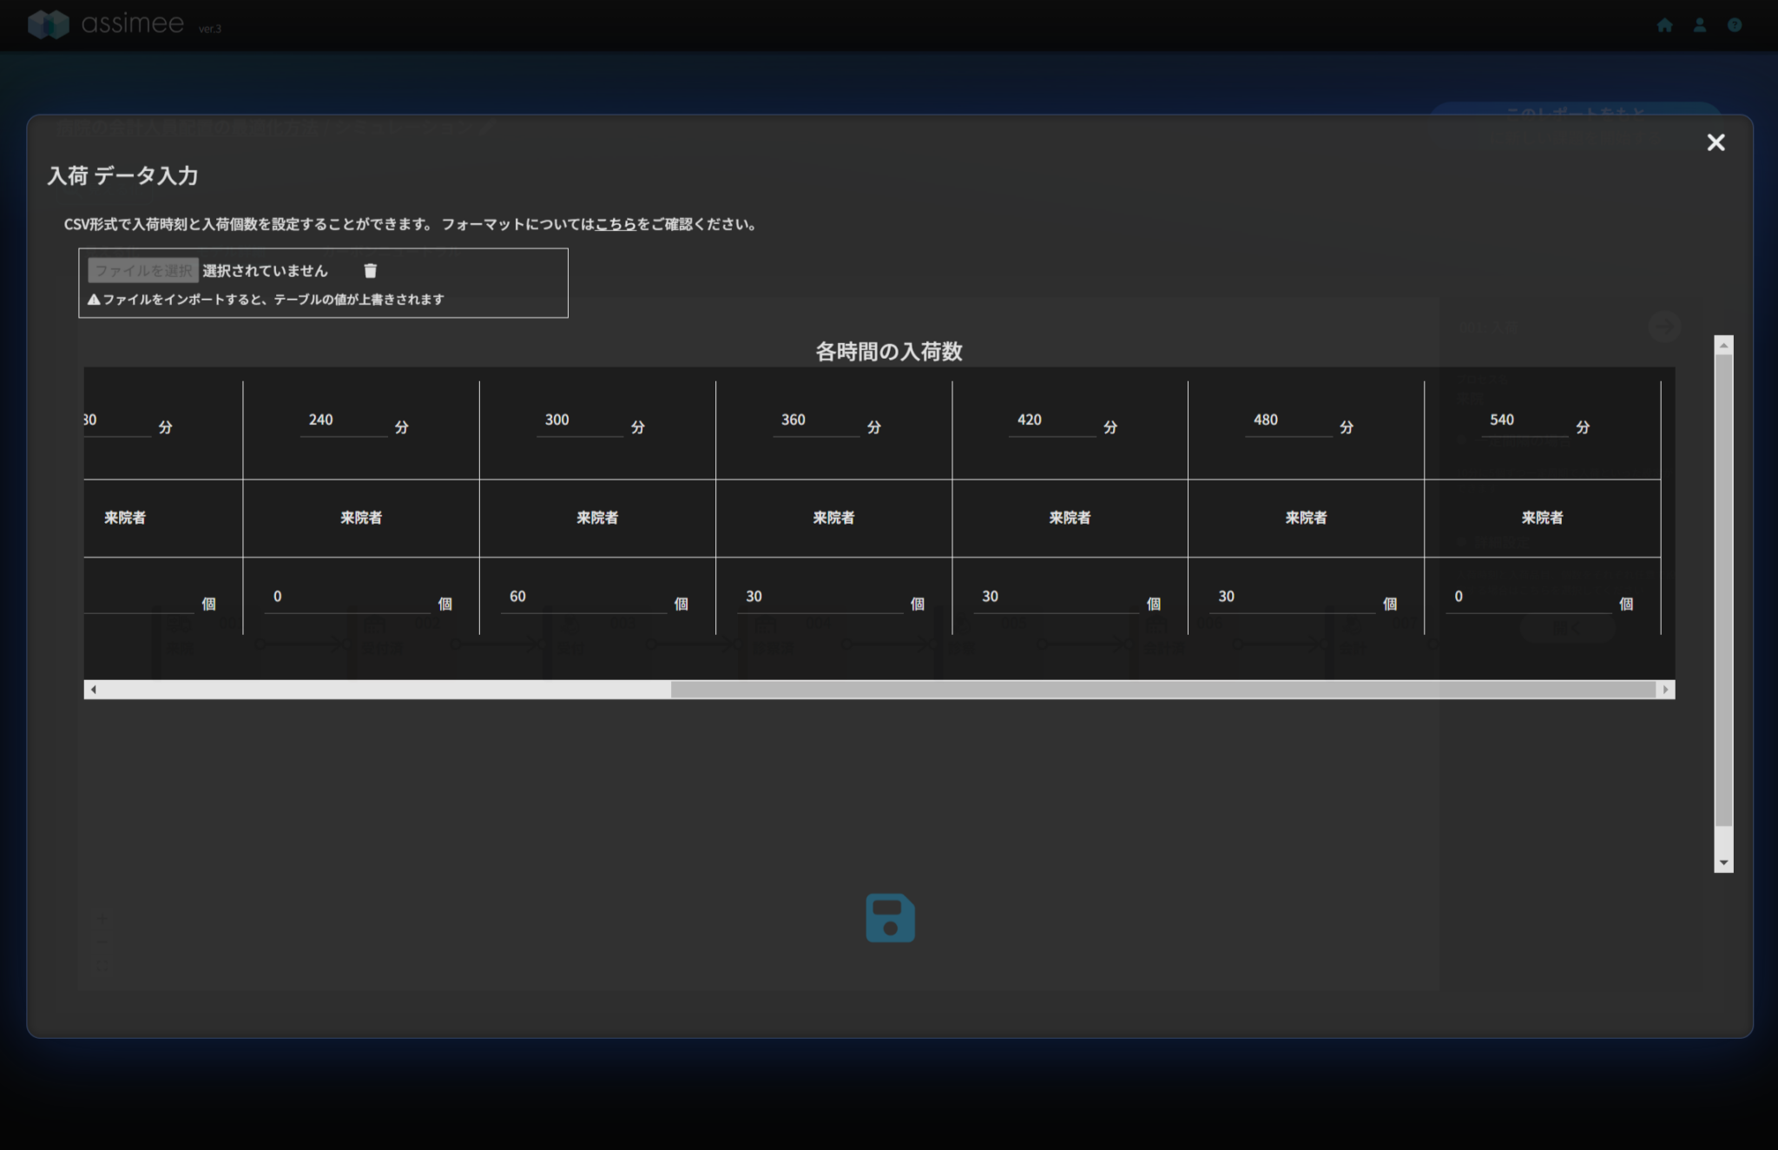
Task: Click the 240 minutes time field
Action: pyautogui.click(x=343, y=421)
